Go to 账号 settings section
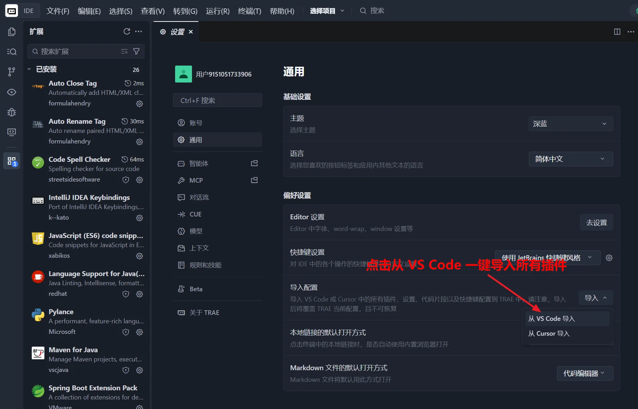Image resolution: width=638 pixels, height=409 pixels. pyautogui.click(x=217, y=123)
